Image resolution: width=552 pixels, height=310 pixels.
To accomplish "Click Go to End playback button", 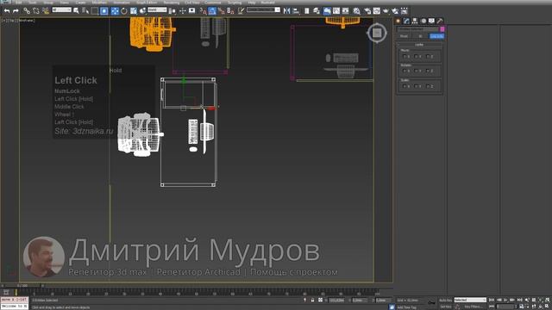I will (x=519, y=300).
